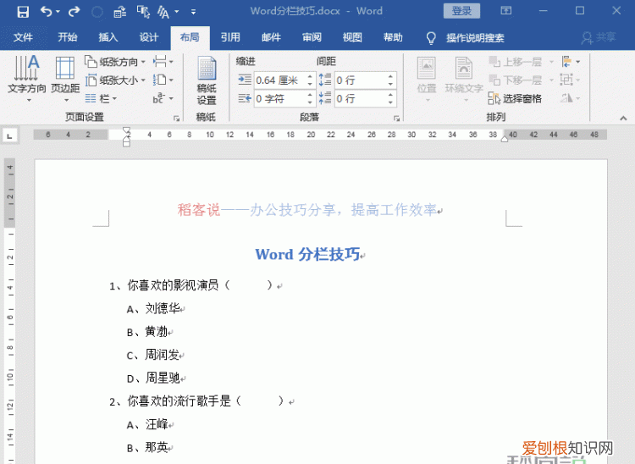Screen dimensions: 635x464
Task: Switch to the 邮件 tab
Action: coord(271,37)
